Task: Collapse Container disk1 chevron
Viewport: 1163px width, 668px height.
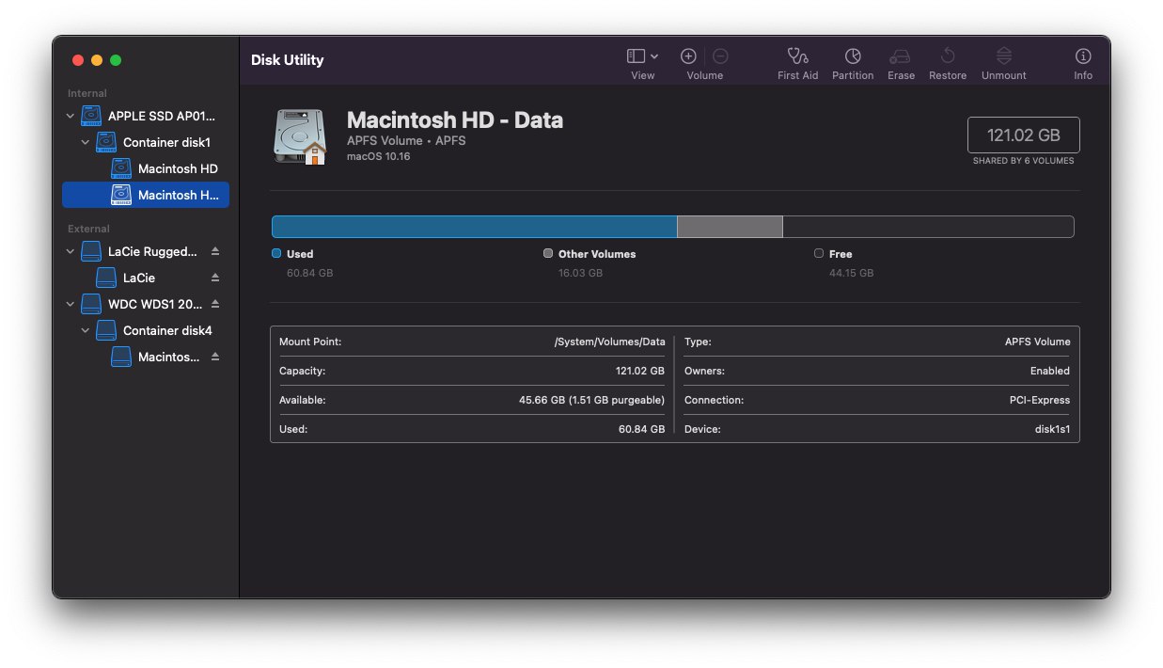Action: click(x=86, y=143)
